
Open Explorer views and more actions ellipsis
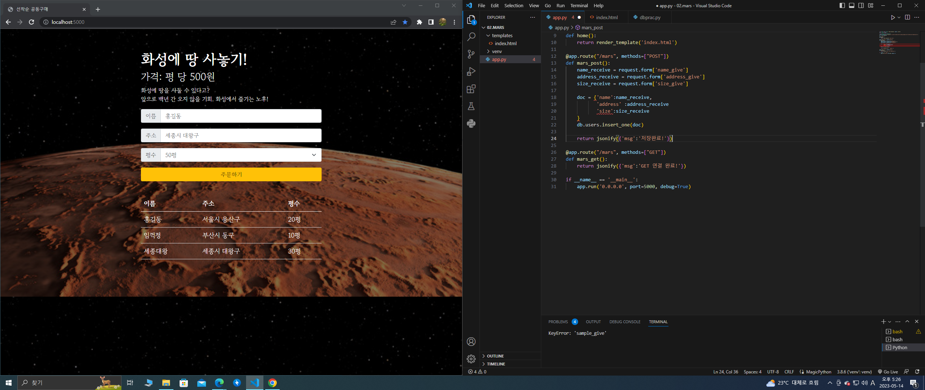[x=533, y=17]
